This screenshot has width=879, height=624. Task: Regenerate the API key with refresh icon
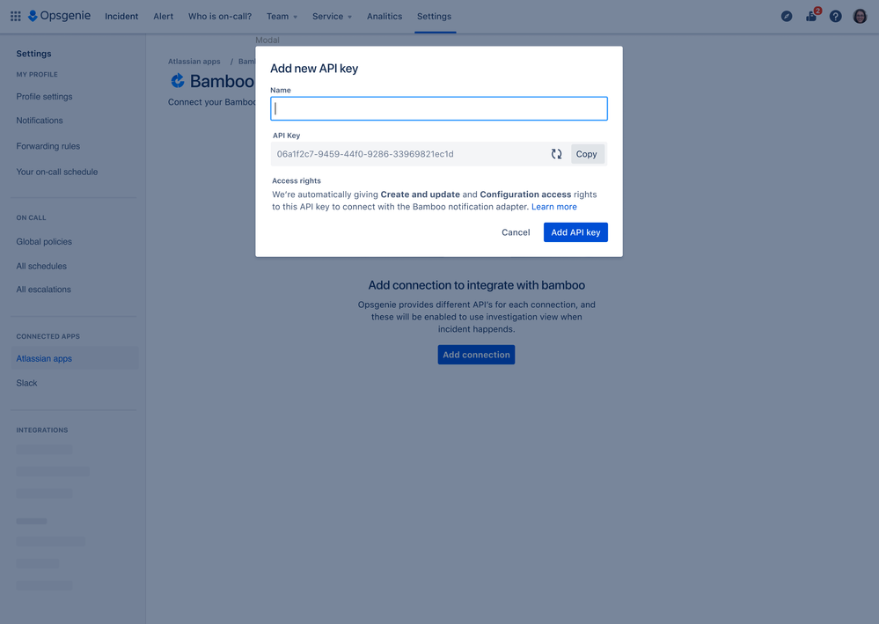556,154
